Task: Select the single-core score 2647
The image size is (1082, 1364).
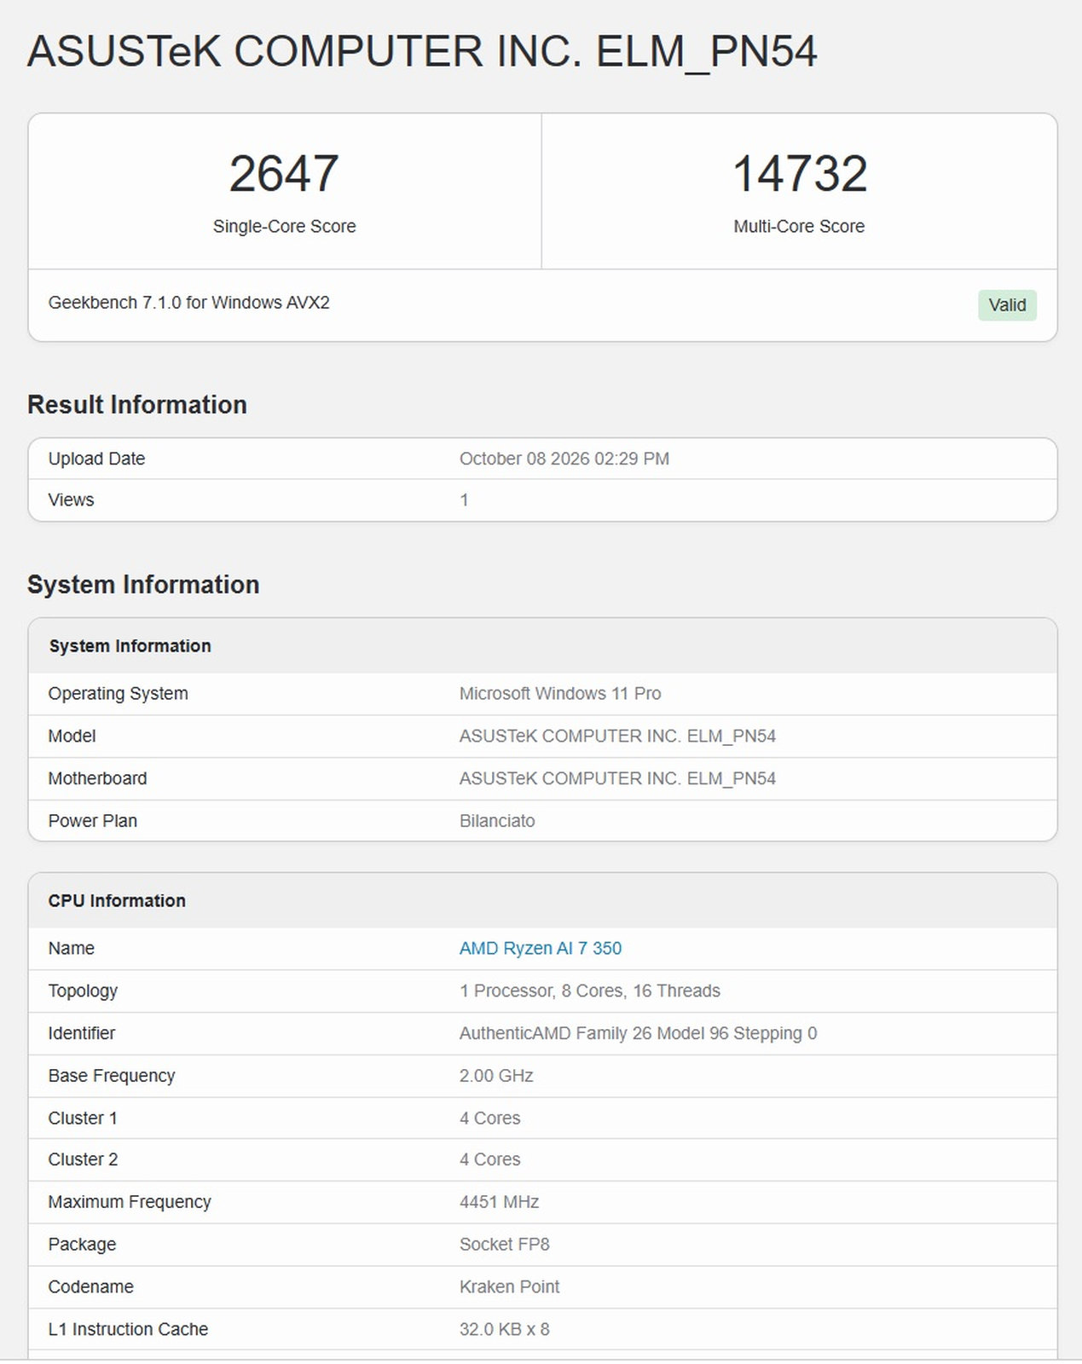Action: click(x=284, y=173)
